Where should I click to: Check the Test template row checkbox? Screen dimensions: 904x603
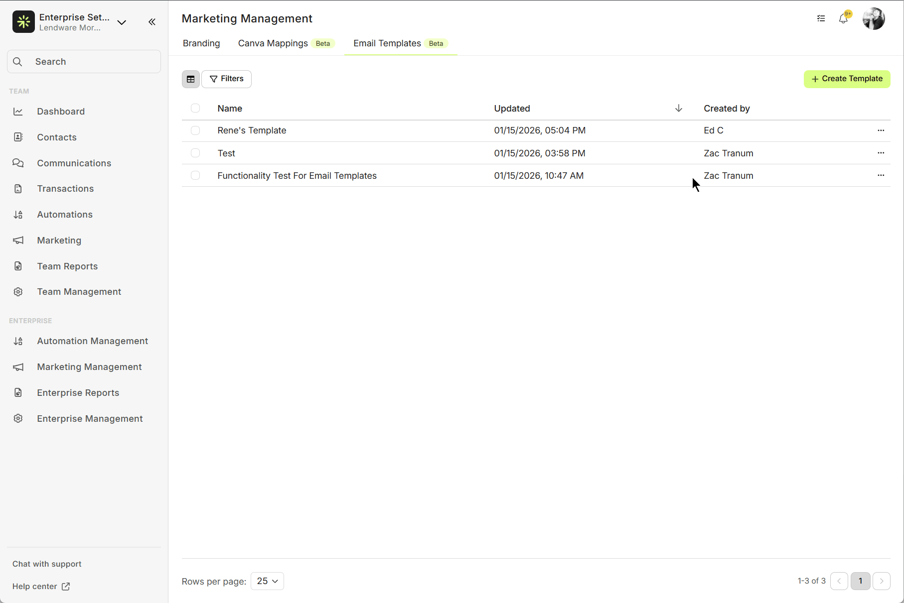tap(195, 153)
